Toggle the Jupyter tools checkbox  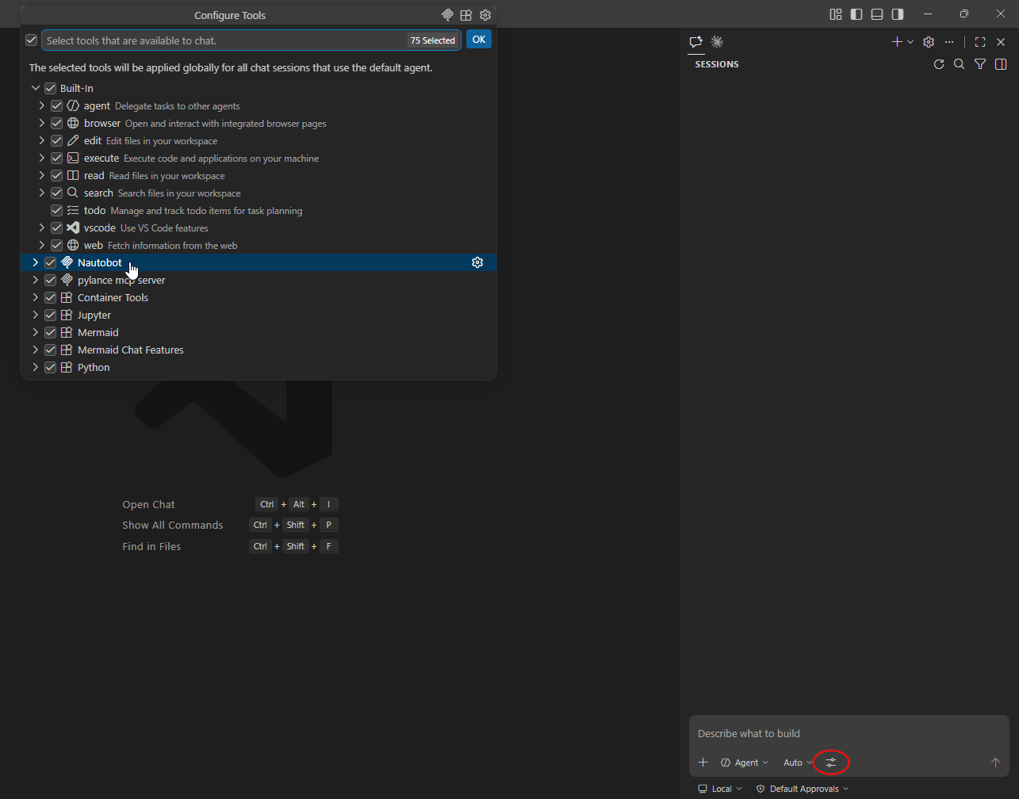[x=50, y=315]
